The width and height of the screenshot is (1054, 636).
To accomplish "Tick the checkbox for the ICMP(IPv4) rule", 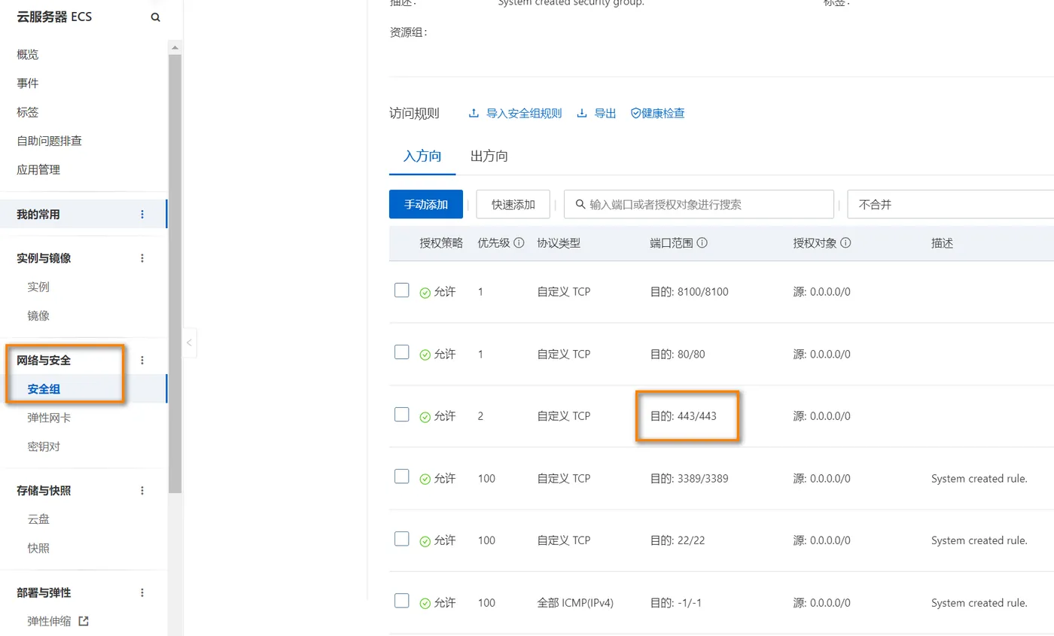I will [402, 601].
